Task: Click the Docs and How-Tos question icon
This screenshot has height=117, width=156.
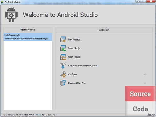Action: point(63,83)
